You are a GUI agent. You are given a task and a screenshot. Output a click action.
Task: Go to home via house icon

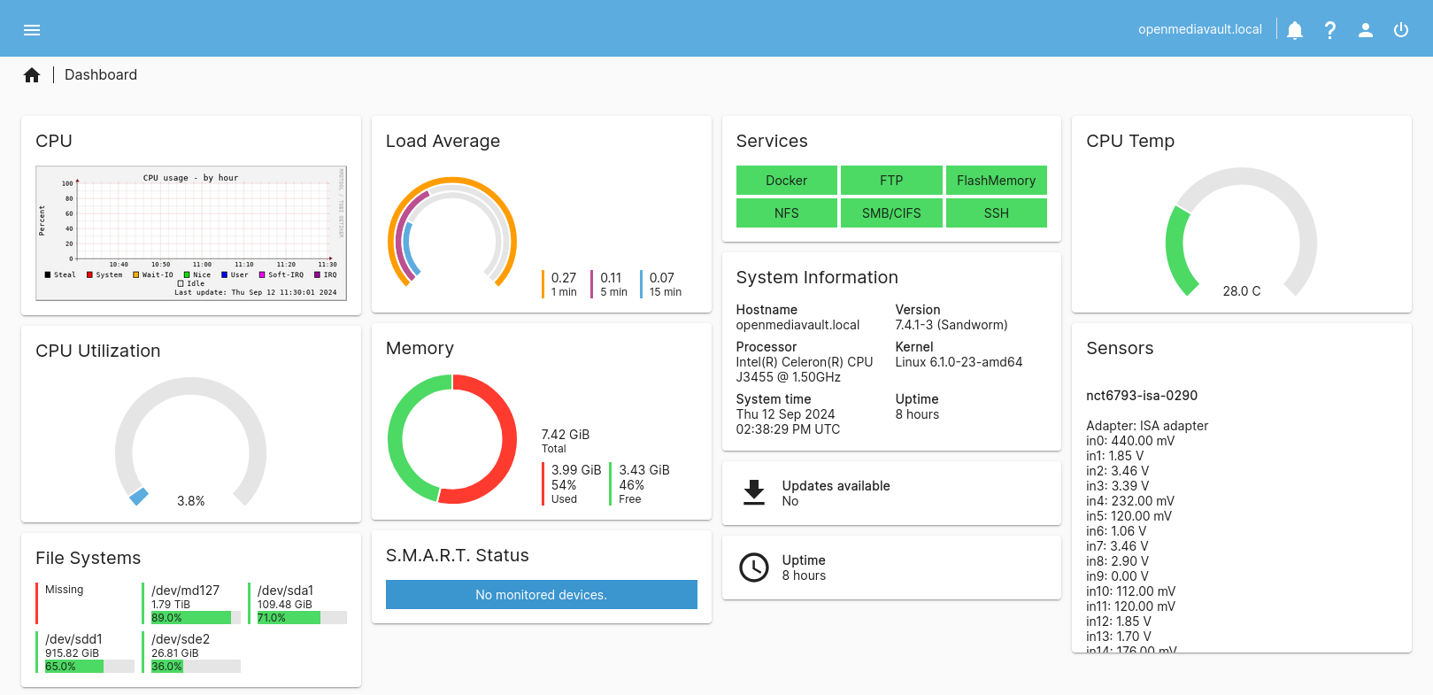tap(32, 75)
